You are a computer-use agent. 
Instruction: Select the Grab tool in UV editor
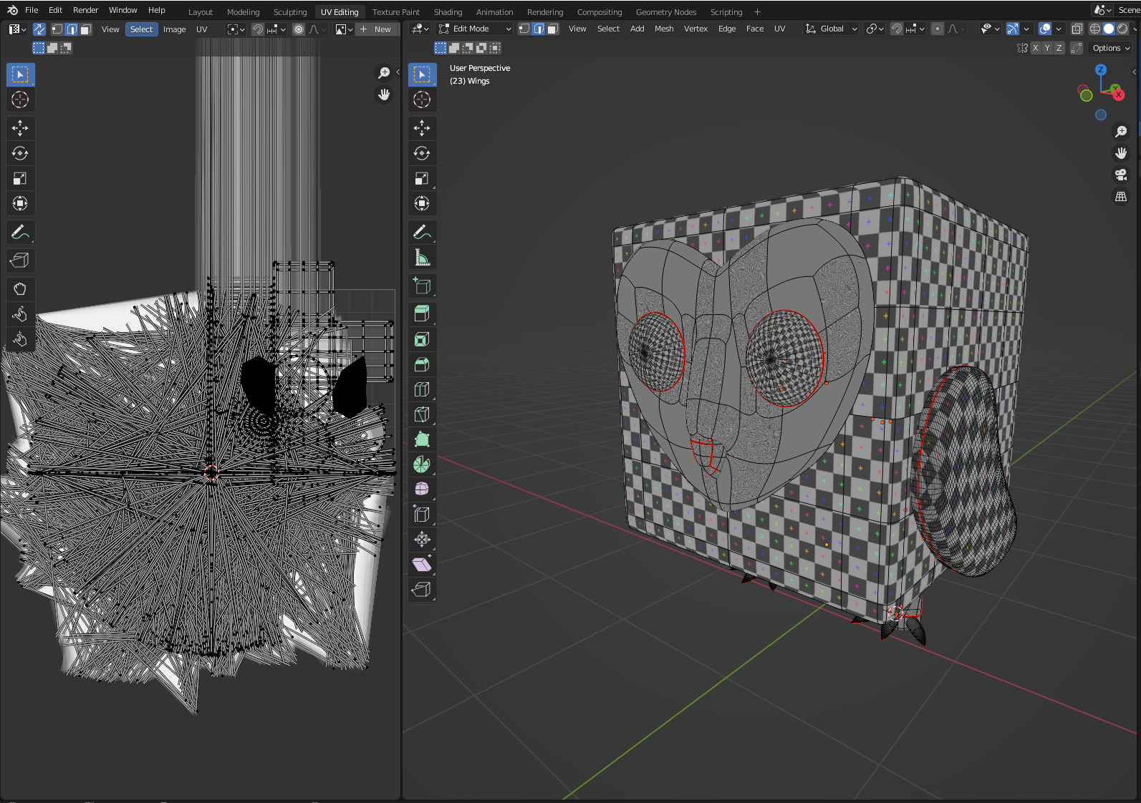(x=20, y=289)
